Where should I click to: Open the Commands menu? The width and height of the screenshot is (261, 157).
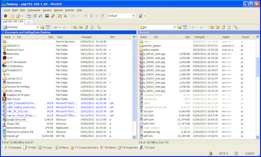34,10
